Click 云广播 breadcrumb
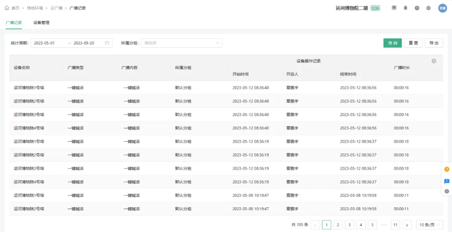Viewport: 452px width, 232px height. point(56,8)
